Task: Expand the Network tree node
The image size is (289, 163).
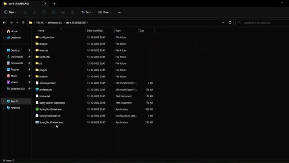Action: point(3,108)
